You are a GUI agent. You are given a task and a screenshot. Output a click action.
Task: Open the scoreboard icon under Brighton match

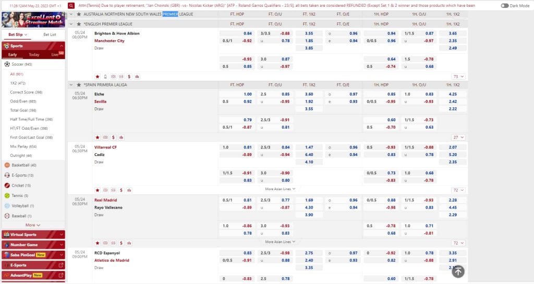[113, 77]
